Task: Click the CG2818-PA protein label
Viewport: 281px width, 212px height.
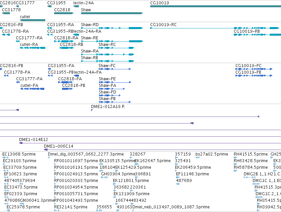Action: (70, 79)
